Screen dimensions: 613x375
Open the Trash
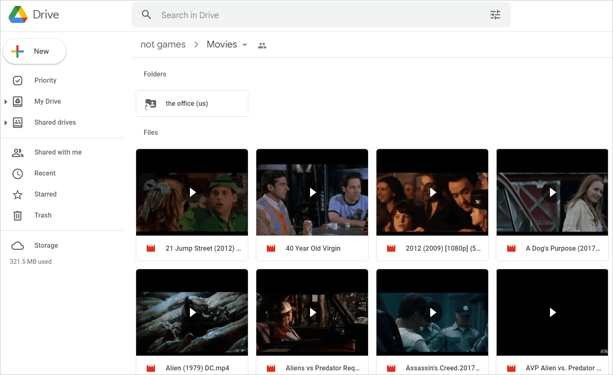click(43, 215)
